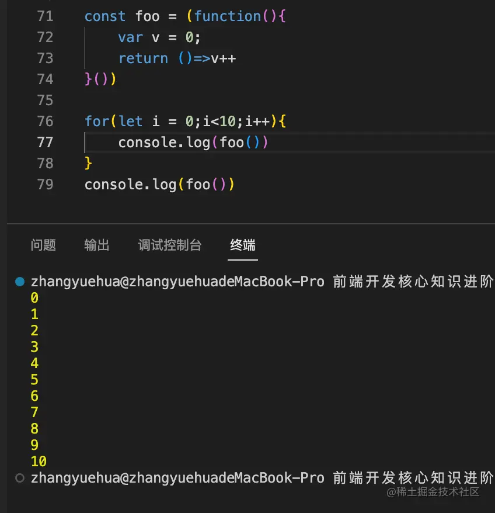The width and height of the screenshot is (495, 513).
Task: Click terminal output '7'
Action: pyautogui.click(x=34, y=413)
